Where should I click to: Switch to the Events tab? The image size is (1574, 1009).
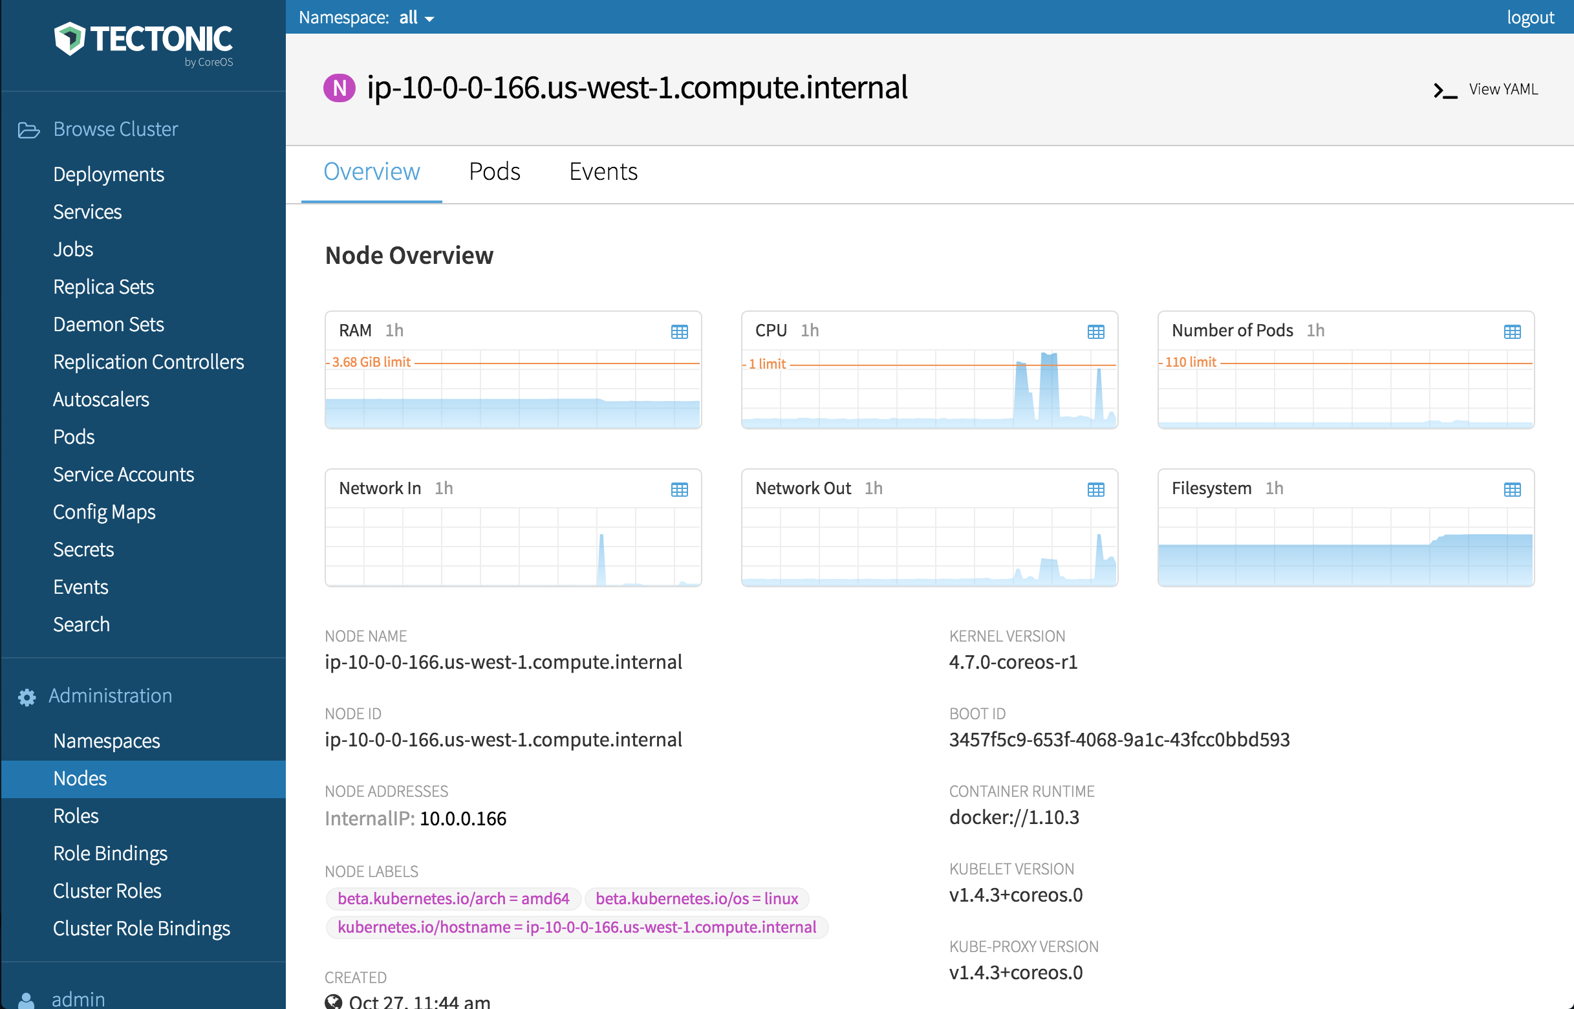point(603,171)
